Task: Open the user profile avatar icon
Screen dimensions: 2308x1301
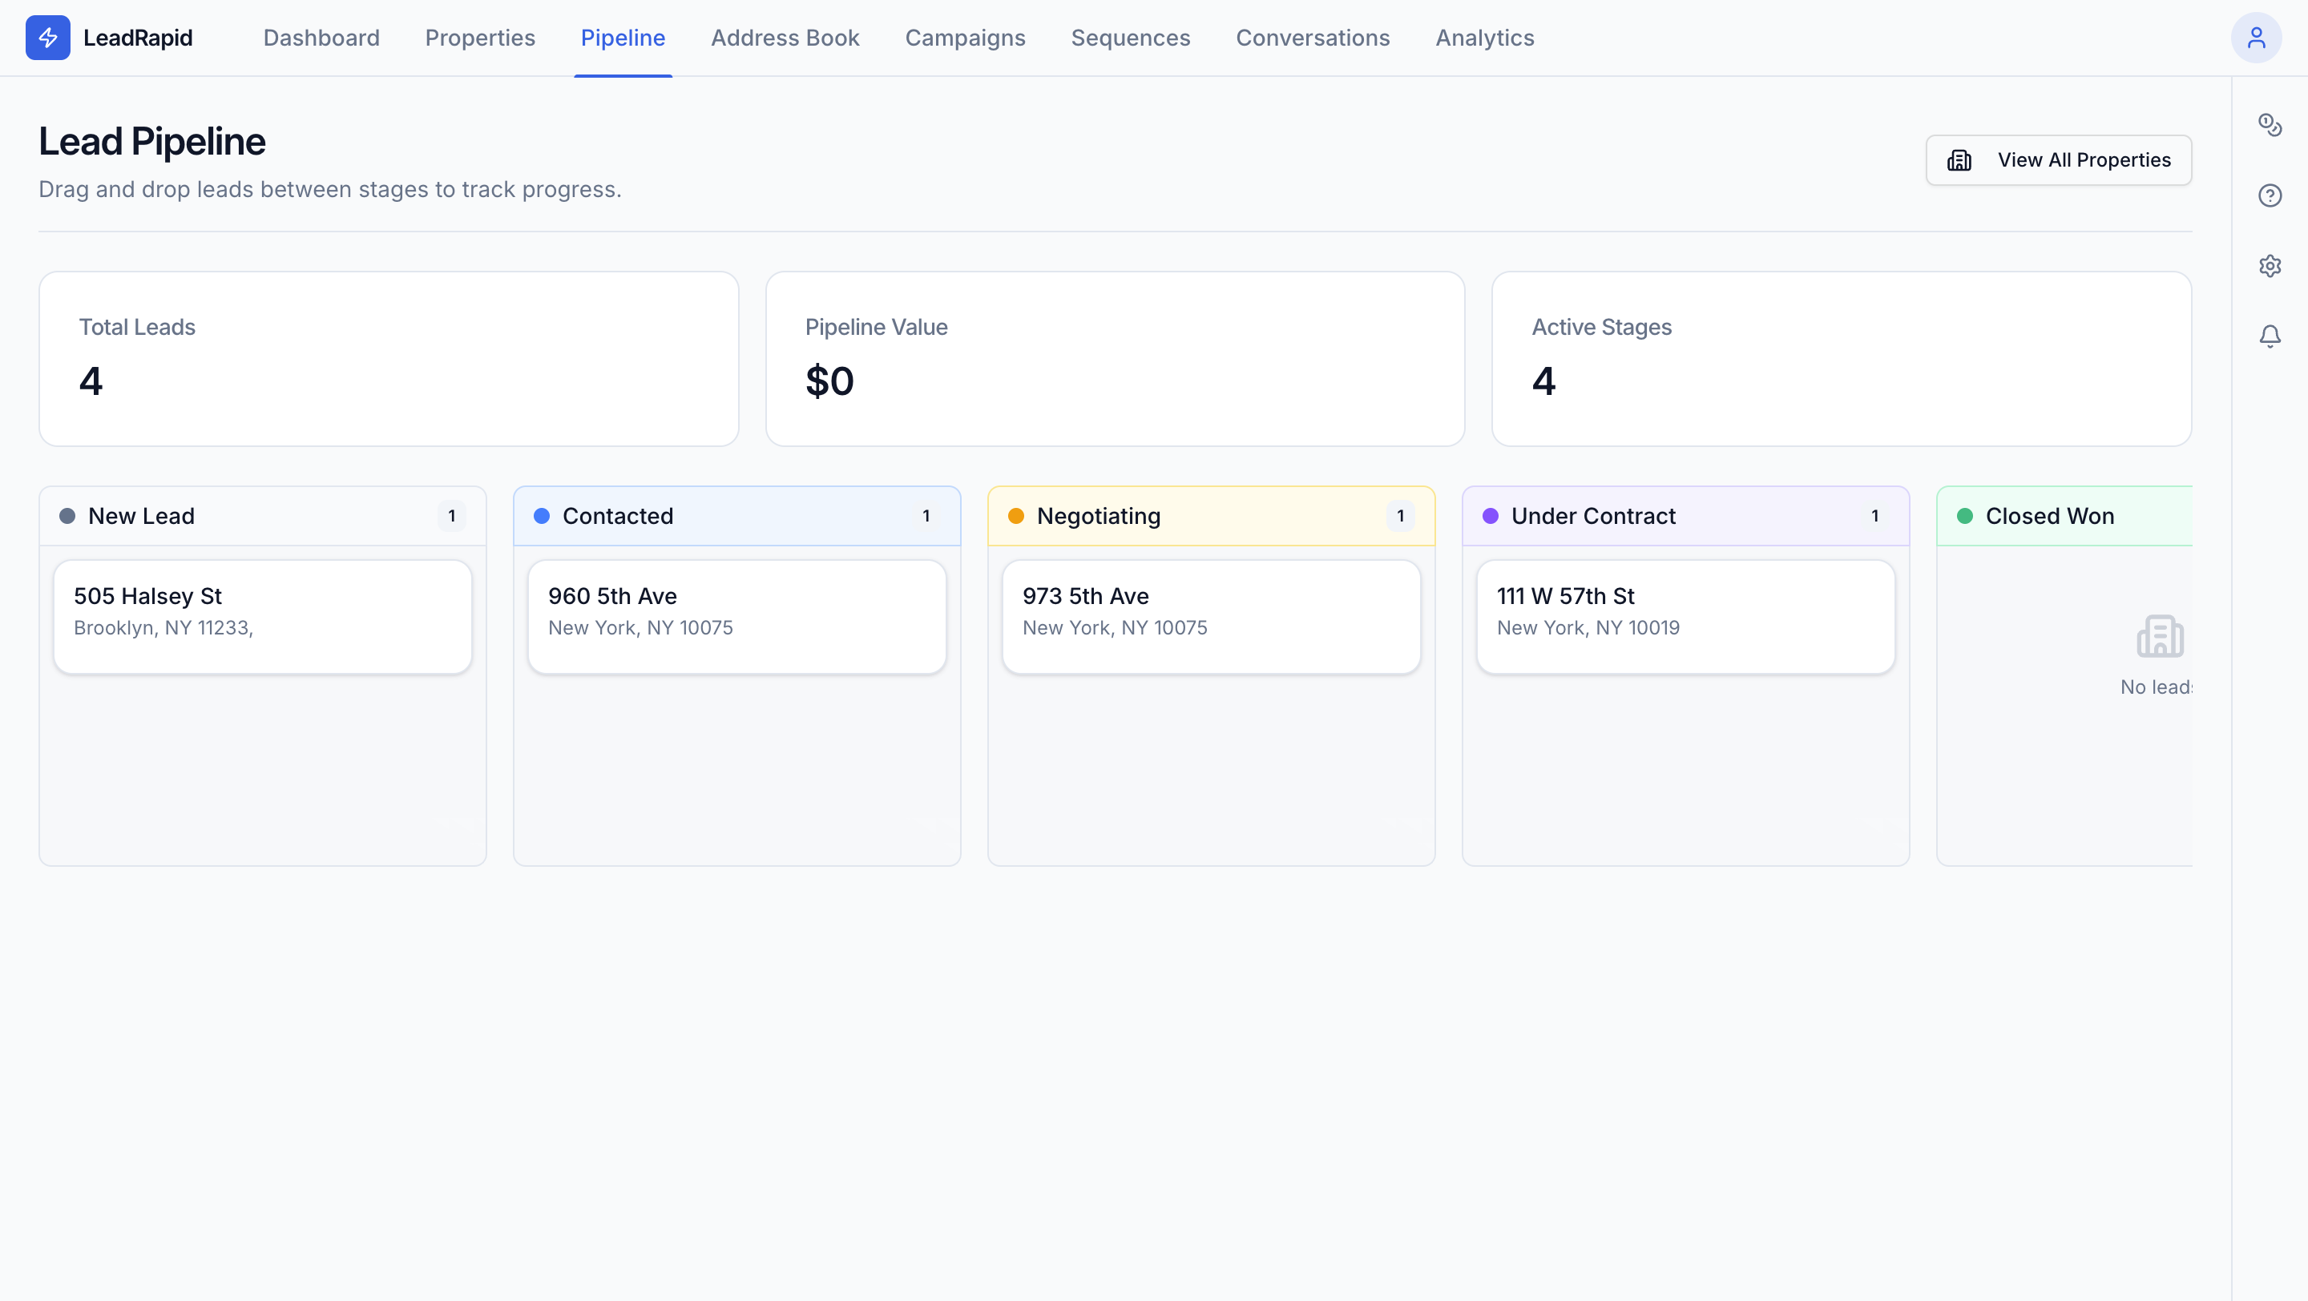Action: [x=2255, y=38]
